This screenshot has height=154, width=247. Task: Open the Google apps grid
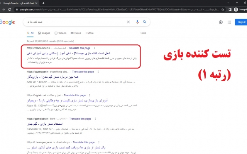coord(229,22)
